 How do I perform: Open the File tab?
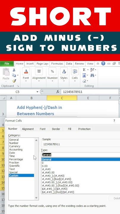click(x=7, y=64)
